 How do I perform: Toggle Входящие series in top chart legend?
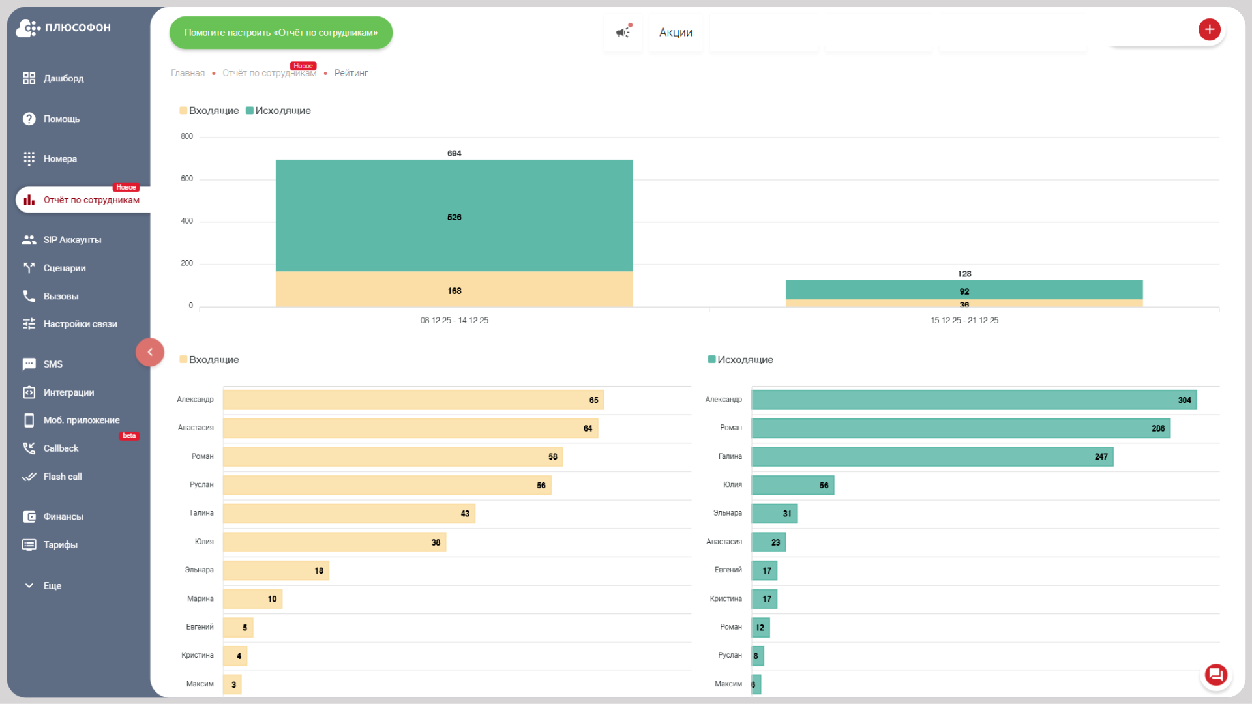click(x=209, y=111)
